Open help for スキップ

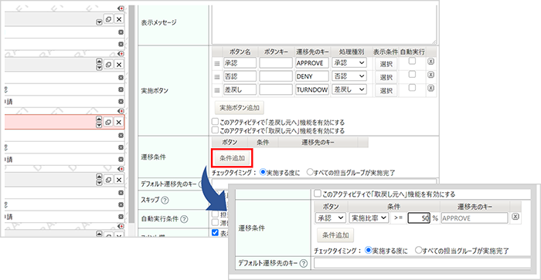click(165, 200)
